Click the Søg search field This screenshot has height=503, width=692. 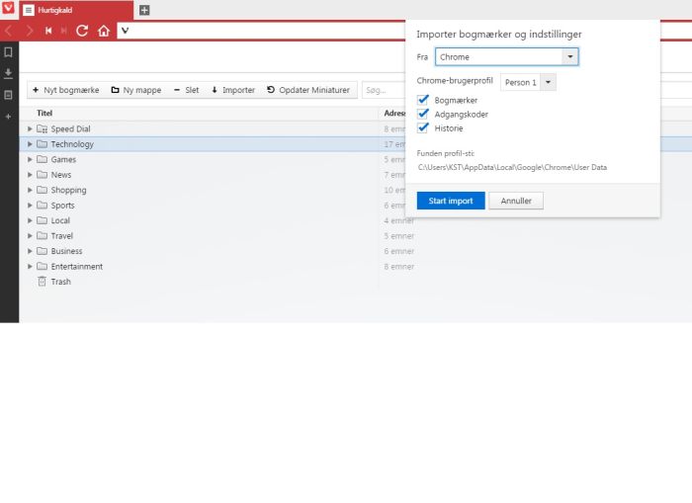[384, 90]
